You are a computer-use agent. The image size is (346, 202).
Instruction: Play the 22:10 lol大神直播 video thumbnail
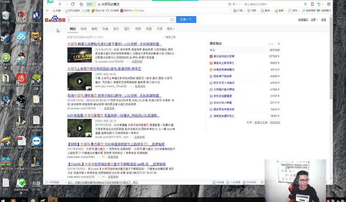[x=79, y=128]
